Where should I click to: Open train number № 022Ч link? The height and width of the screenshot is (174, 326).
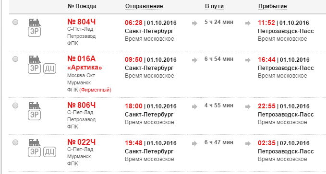pyautogui.click(x=82, y=142)
